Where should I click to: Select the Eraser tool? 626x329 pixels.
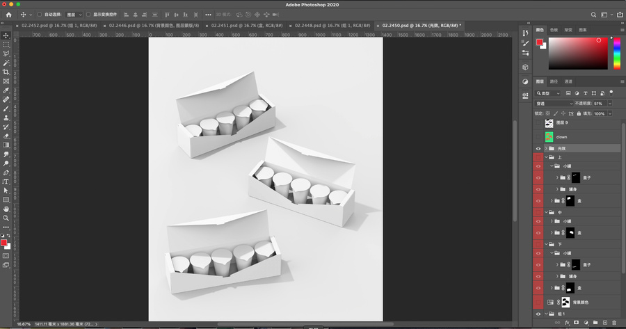[6, 136]
